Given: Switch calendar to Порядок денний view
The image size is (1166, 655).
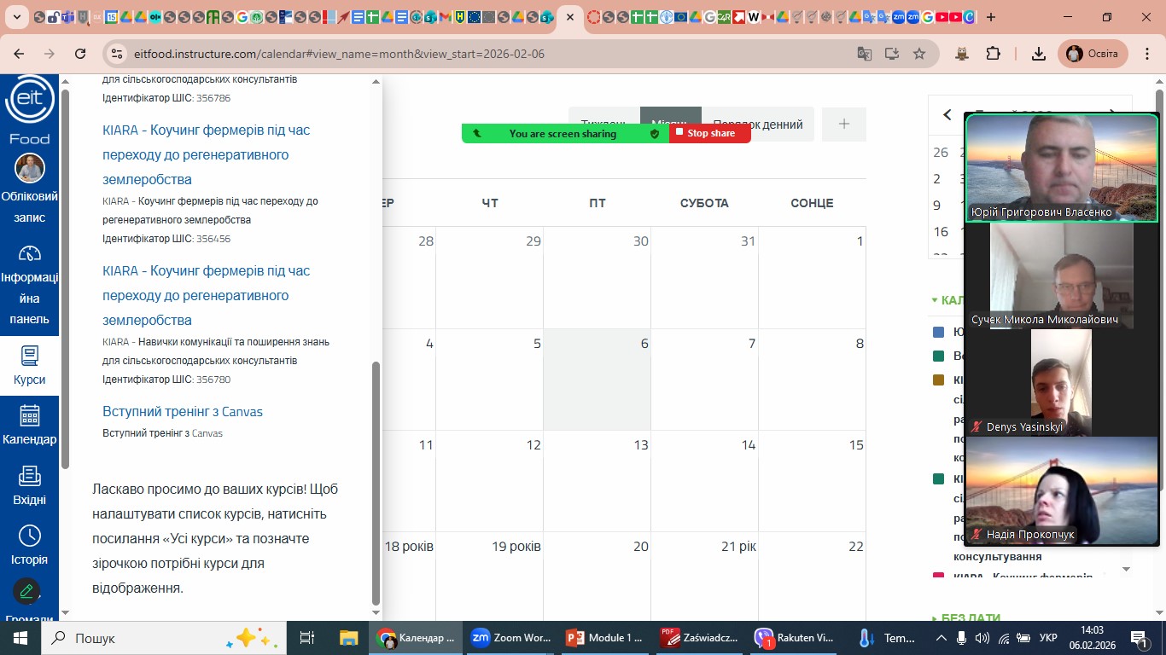Looking at the screenshot, I should click(x=757, y=125).
